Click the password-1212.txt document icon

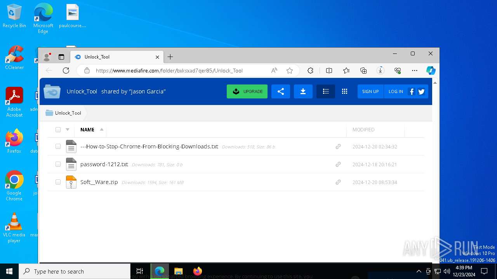coord(71,164)
